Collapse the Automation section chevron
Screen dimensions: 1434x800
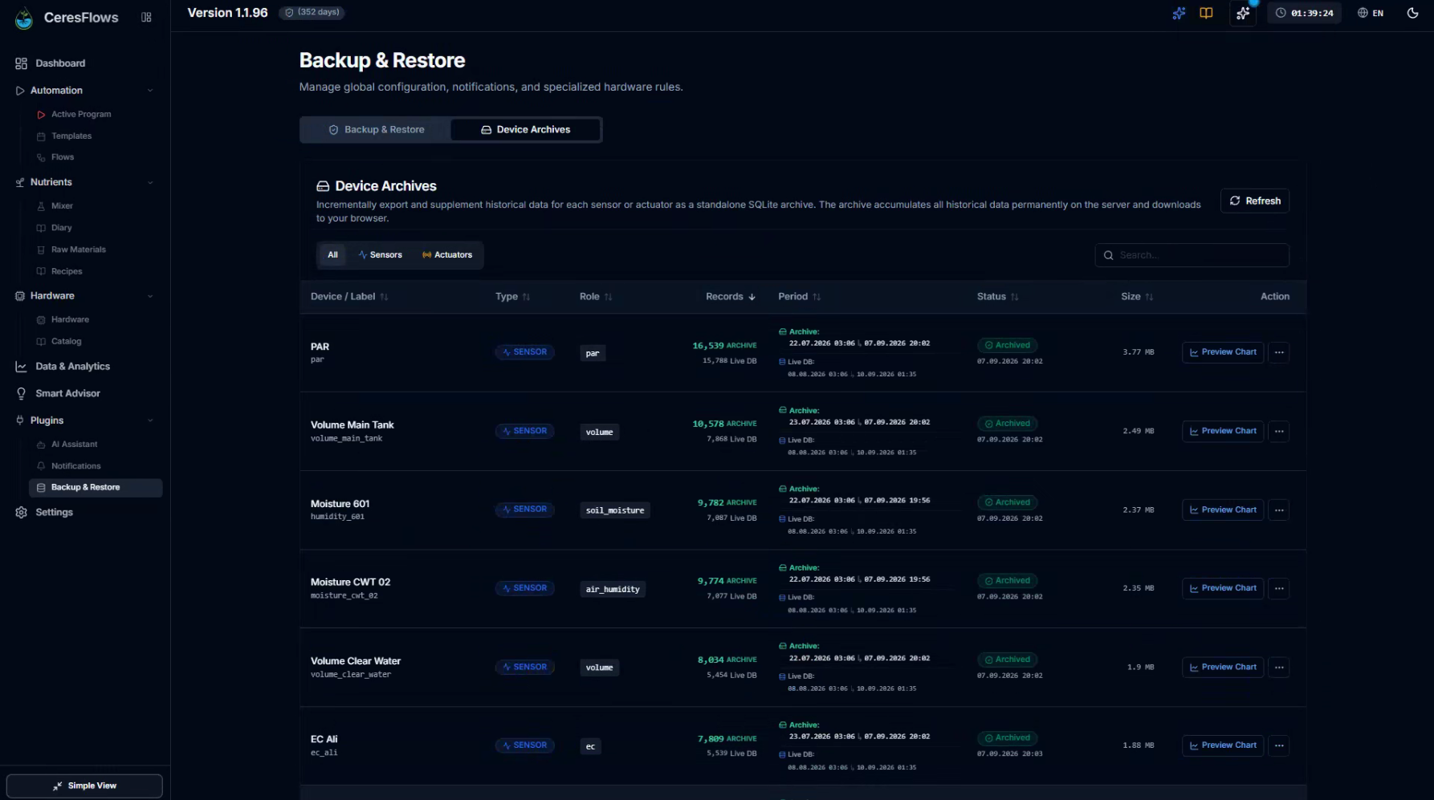tap(150, 91)
